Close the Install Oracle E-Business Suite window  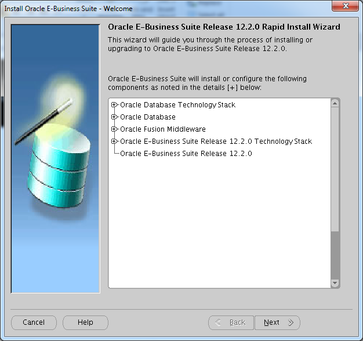pos(346,6)
